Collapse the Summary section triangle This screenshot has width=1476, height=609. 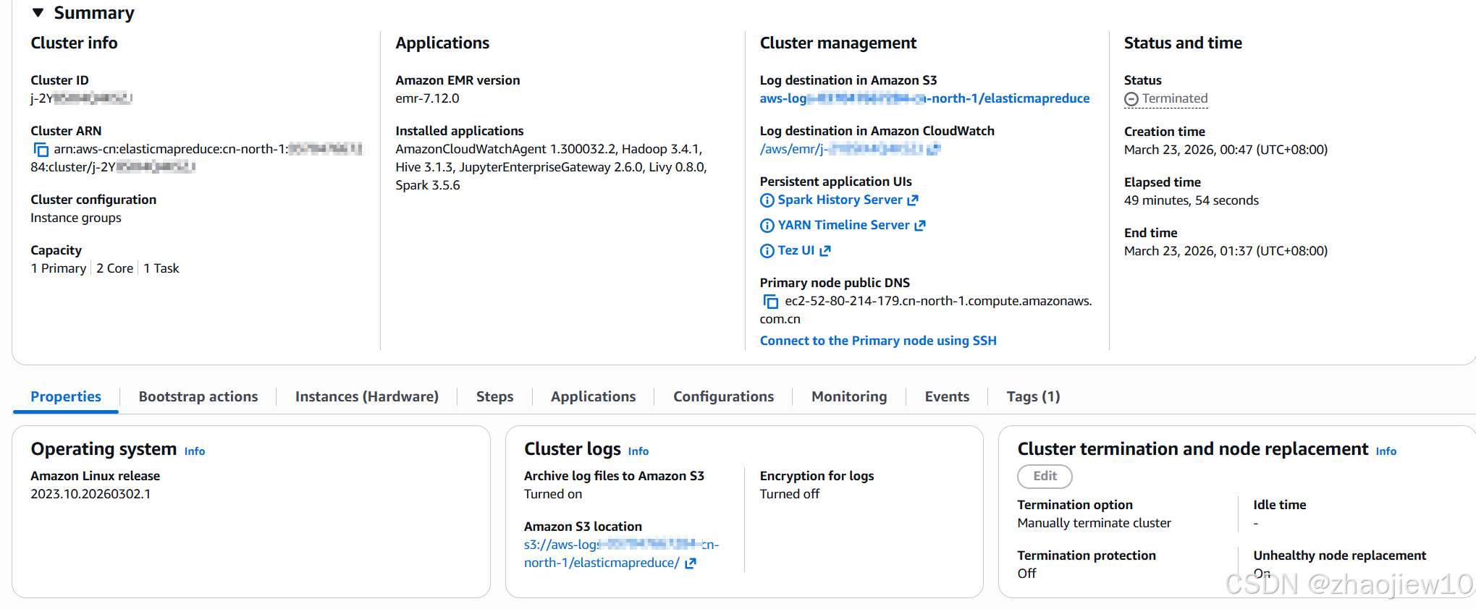click(38, 13)
